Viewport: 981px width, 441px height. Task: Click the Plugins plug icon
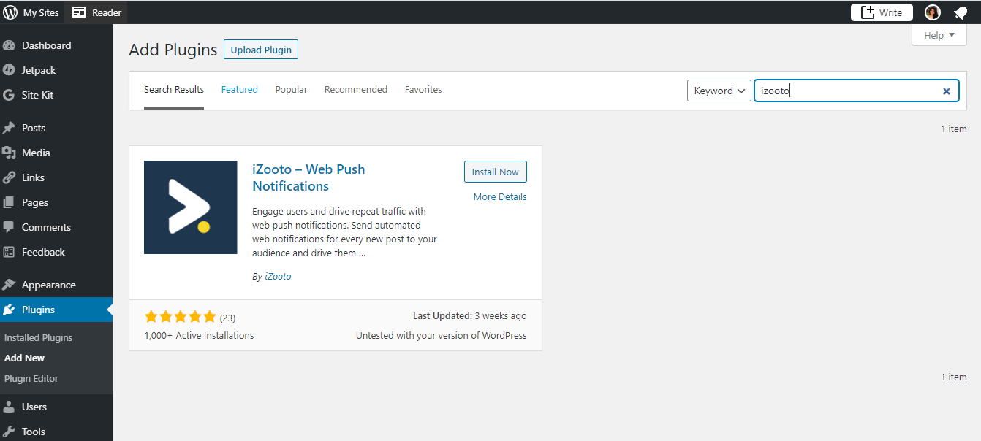pos(9,310)
